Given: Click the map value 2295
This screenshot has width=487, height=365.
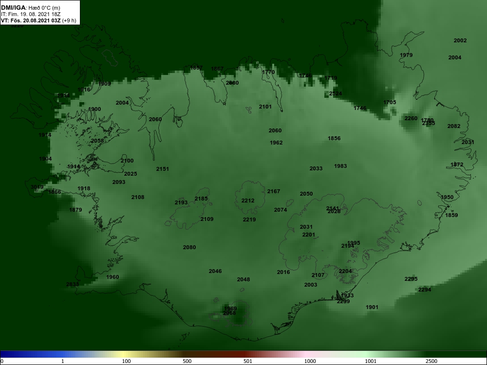Looking at the screenshot, I should [411, 279].
